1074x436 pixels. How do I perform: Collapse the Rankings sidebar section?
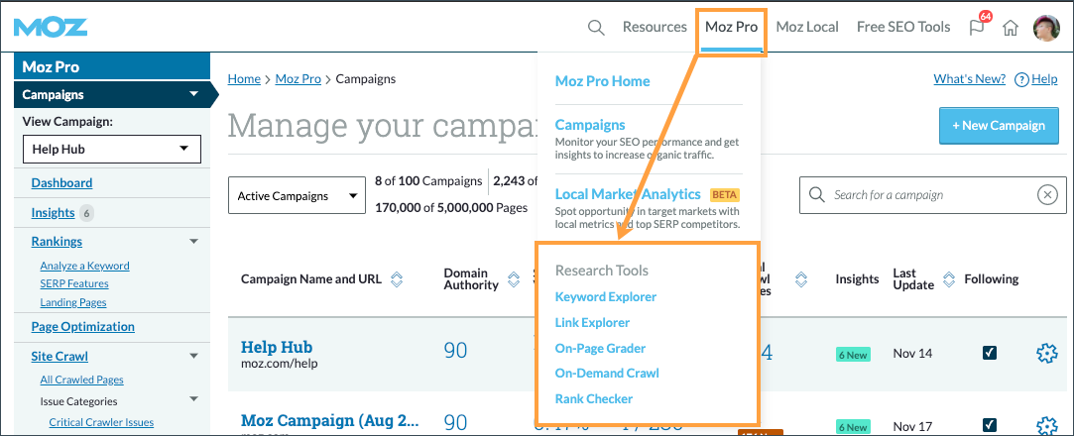(193, 241)
